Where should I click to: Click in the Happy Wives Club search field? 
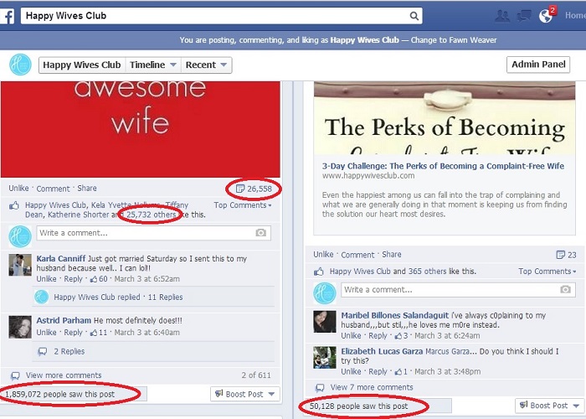[215, 16]
